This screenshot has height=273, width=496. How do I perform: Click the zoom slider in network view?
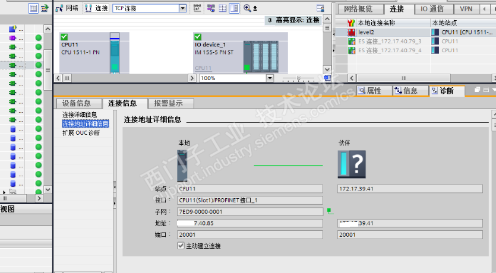coord(298,78)
